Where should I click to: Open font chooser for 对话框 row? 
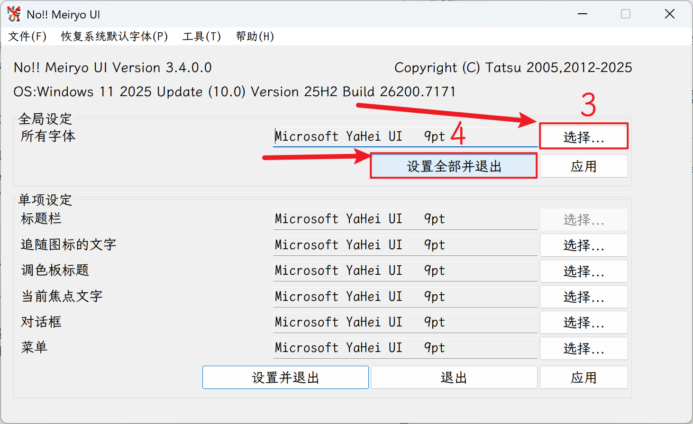(x=584, y=323)
